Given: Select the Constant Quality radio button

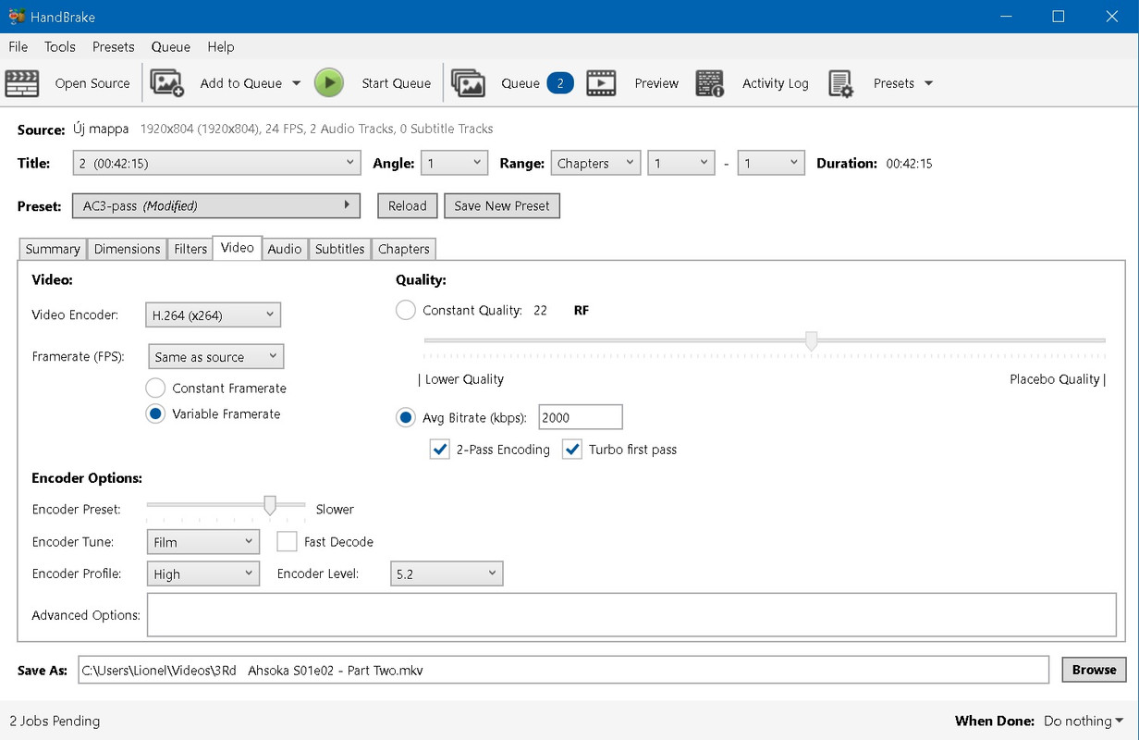Looking at the screenshot, I should point(405,311).
